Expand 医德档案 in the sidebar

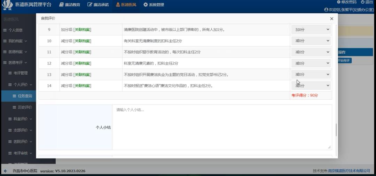click(16, 52)
